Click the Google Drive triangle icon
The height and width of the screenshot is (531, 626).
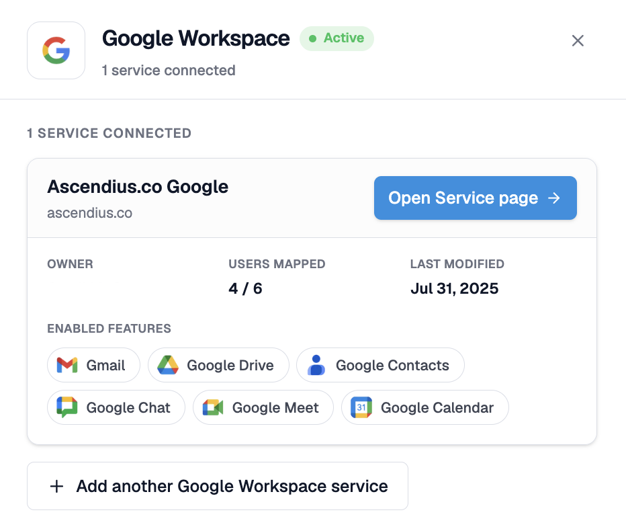pyautogui.click(x=168, y=365)
